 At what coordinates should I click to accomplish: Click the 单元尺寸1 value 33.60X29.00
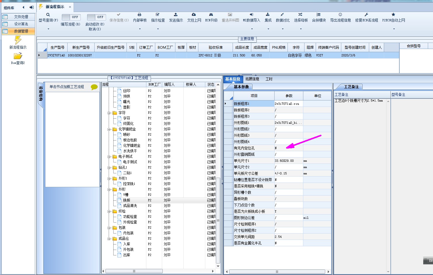289,161
